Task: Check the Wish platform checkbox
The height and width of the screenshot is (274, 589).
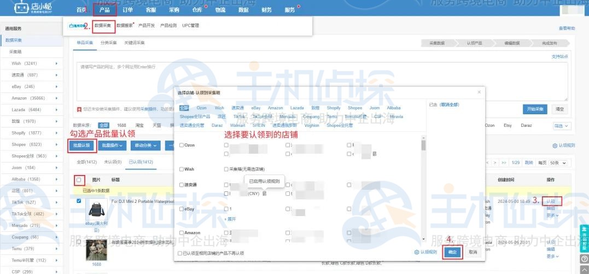Action: tap(182, 169)
